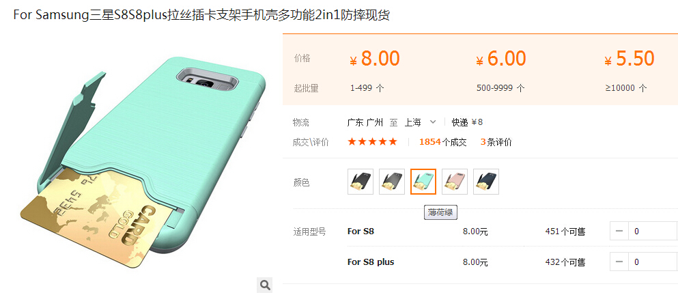Image resolution: width=678 pixels, height=295 pixels.
Task: Select the rose gold case color swatch
Action: [455, 182]
